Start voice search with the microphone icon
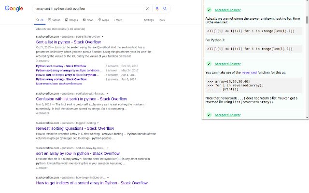The width and height of the screenshot is (309, 193). click(157, 9)
